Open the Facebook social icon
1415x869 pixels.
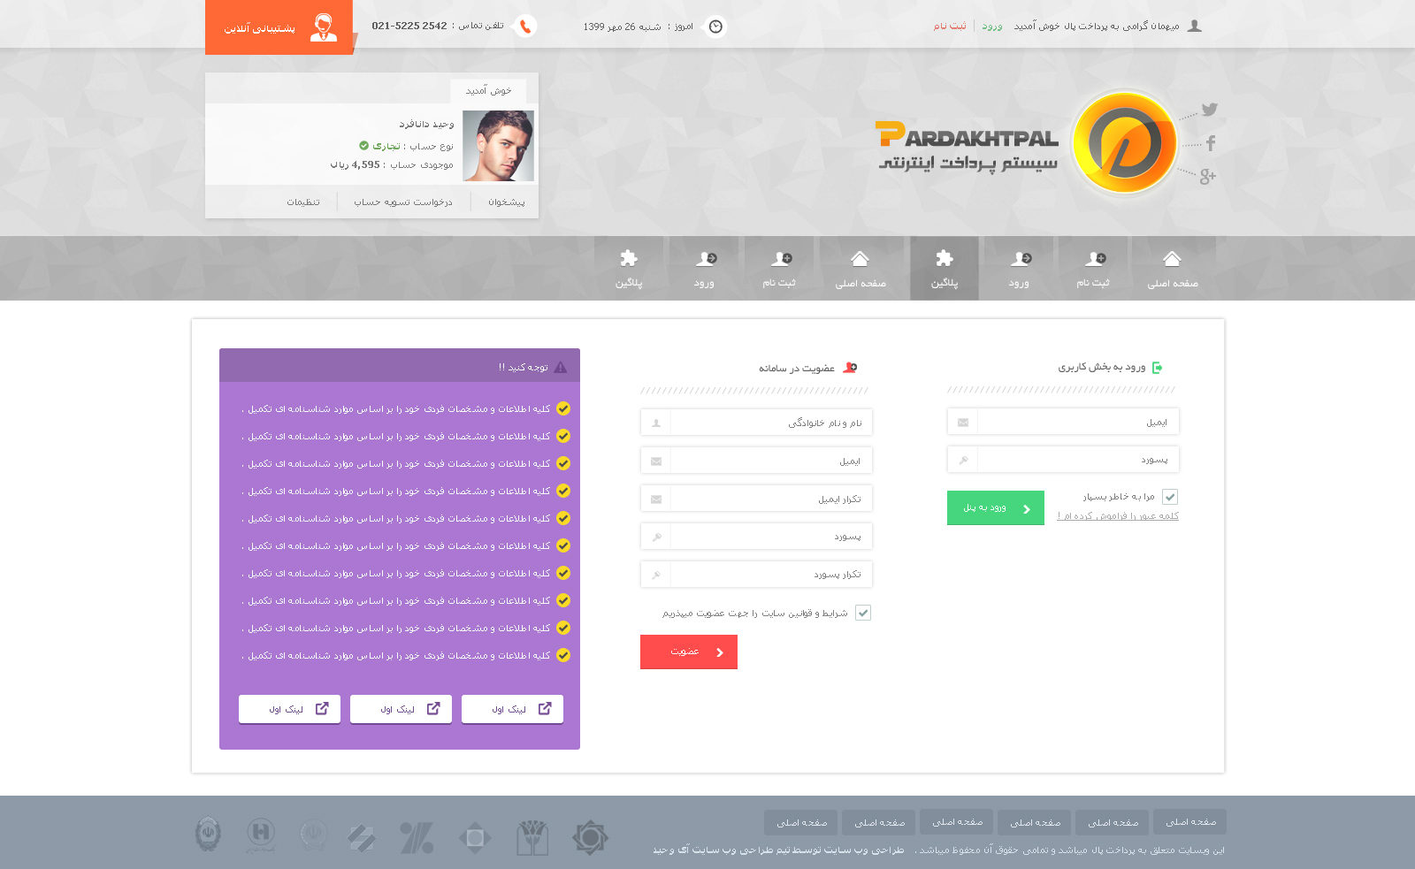[x=1211, y=143]
